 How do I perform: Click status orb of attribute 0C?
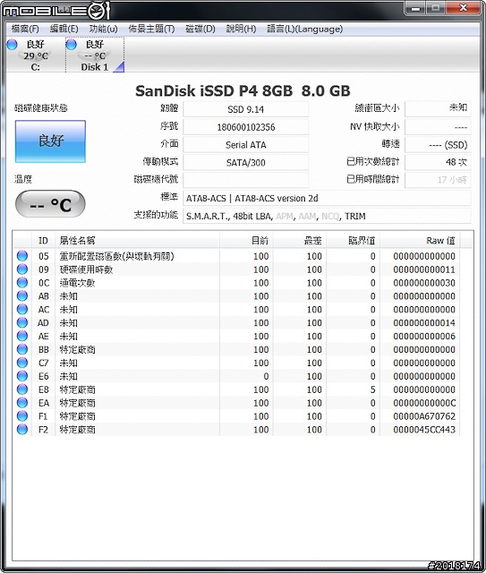click(22, 283)
